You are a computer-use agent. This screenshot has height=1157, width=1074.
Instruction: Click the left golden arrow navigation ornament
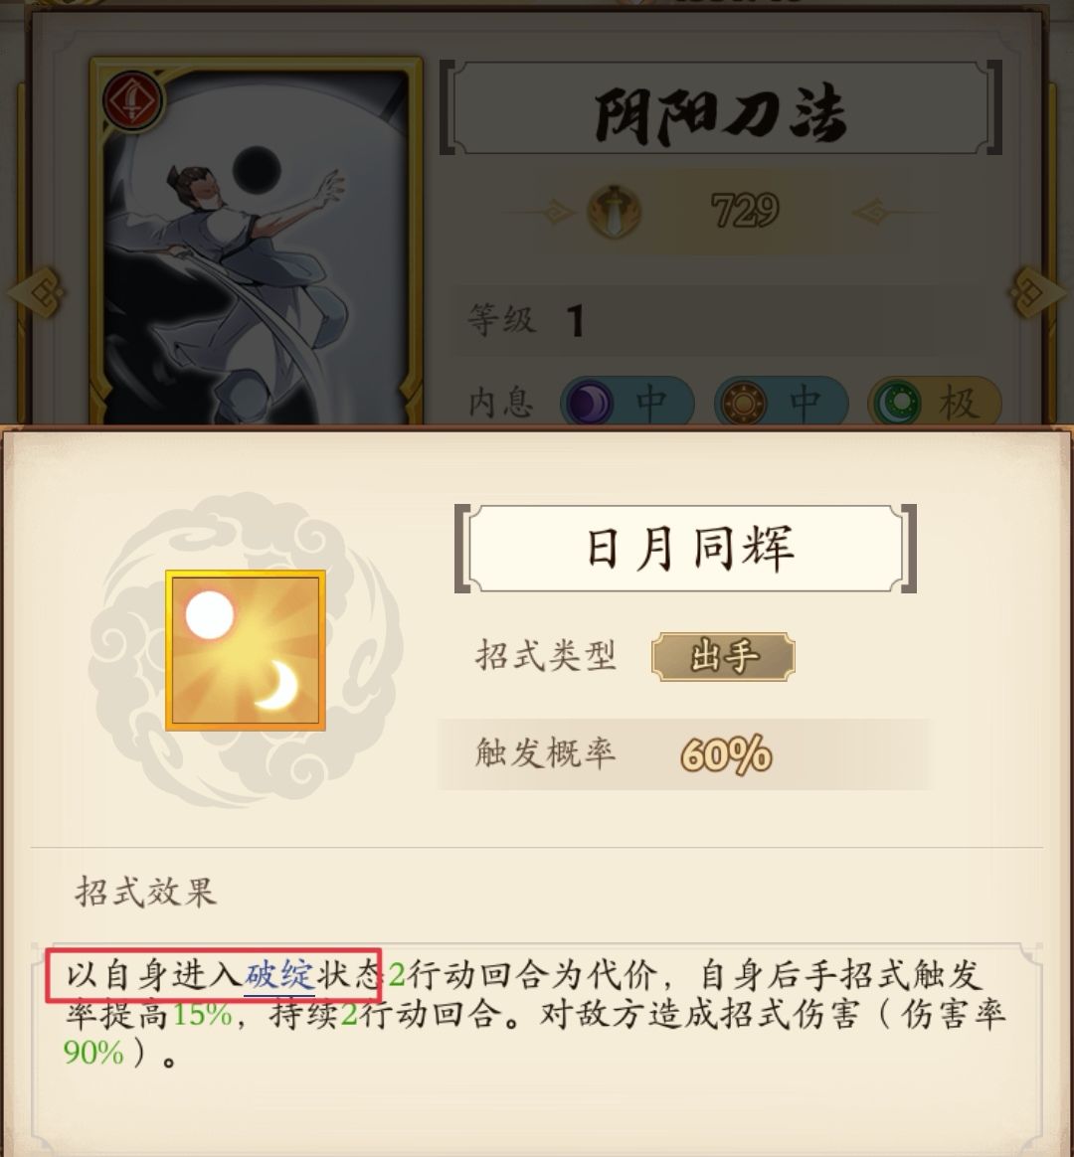click(x=35, y=292)
